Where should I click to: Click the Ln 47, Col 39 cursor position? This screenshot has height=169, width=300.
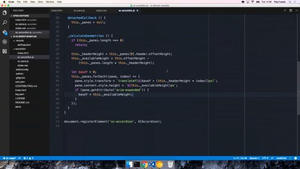point(240,158)
